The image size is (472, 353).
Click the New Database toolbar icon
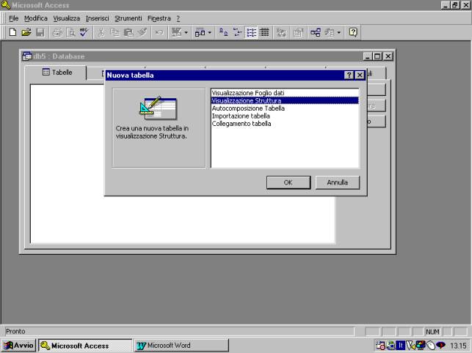click(x=12, y=32)
